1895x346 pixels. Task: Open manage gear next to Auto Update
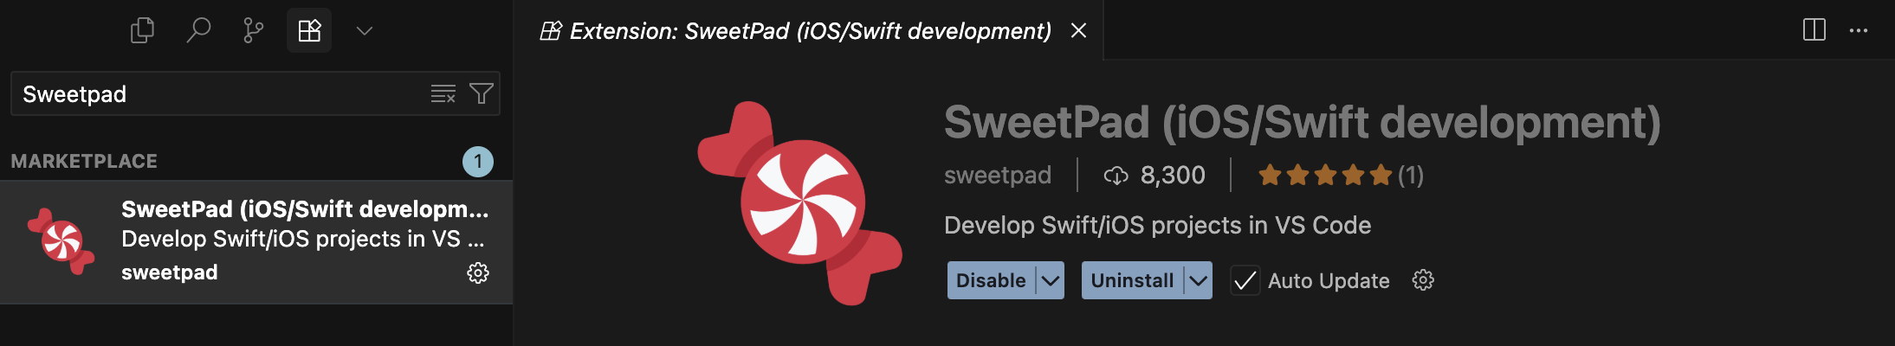click(1423, 280)
